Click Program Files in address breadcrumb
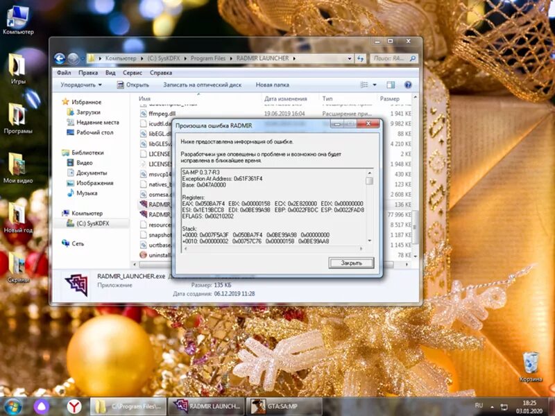Screen dimensions: 555x416 tap(207, 58)
